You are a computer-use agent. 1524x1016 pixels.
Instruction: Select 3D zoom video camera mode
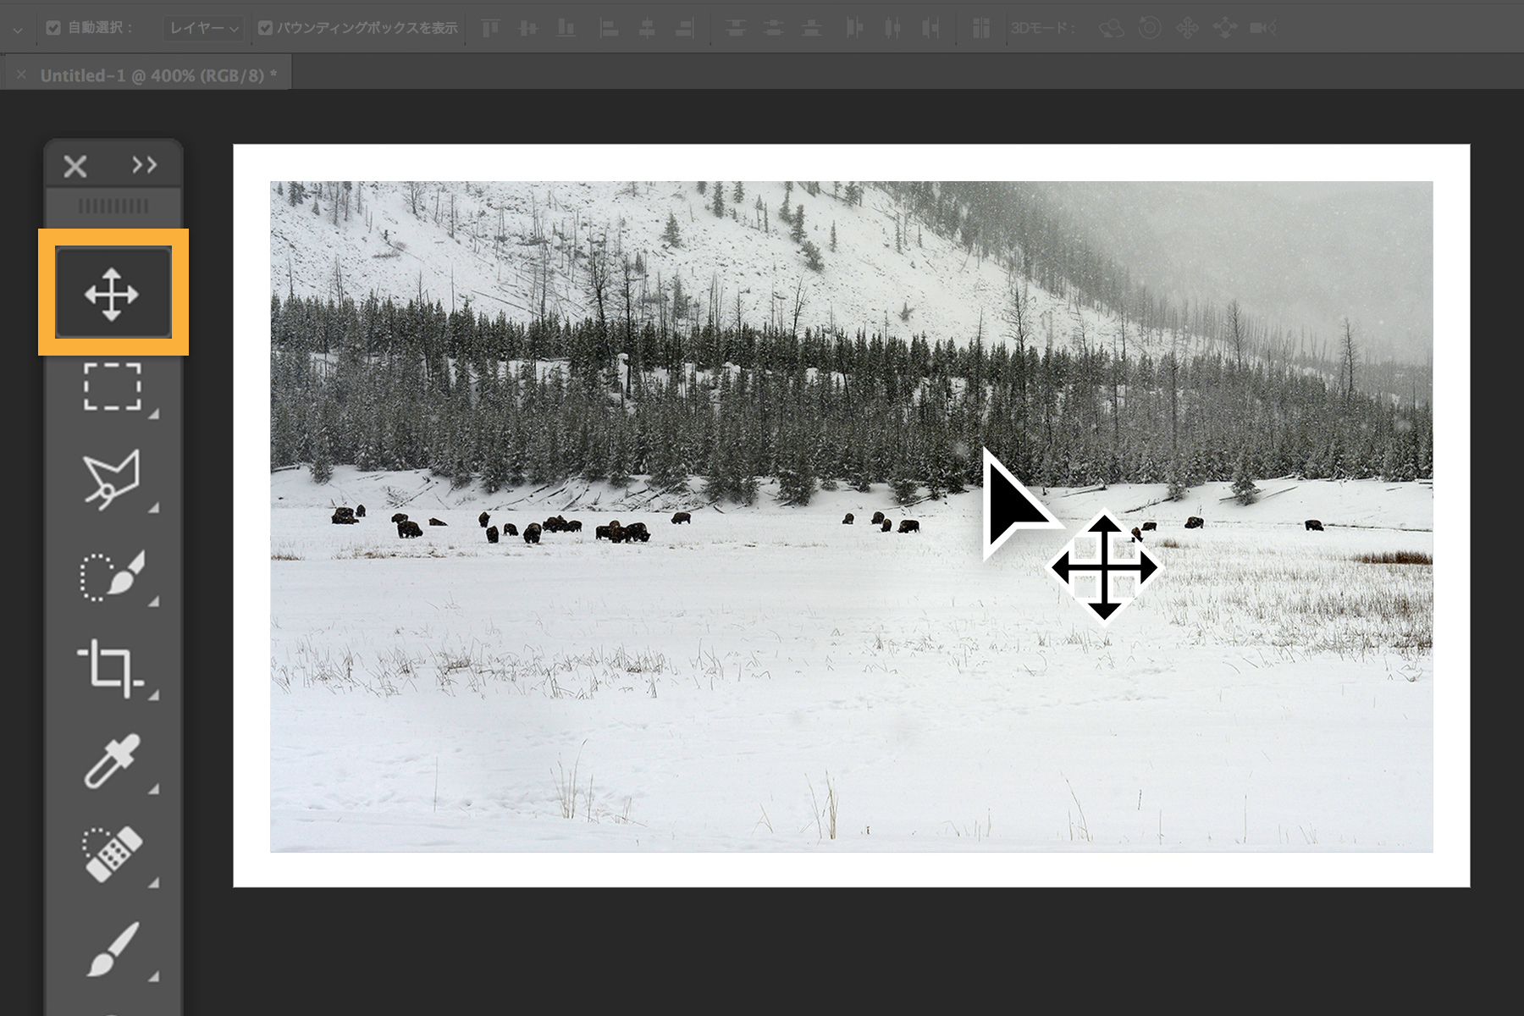[x=1263, y=28]
